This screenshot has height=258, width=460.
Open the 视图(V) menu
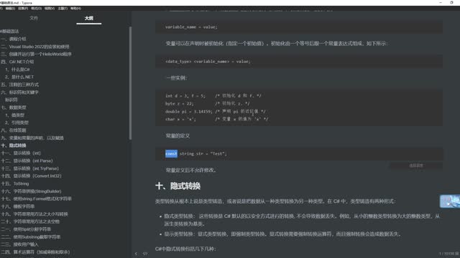(x=50, y=9)
